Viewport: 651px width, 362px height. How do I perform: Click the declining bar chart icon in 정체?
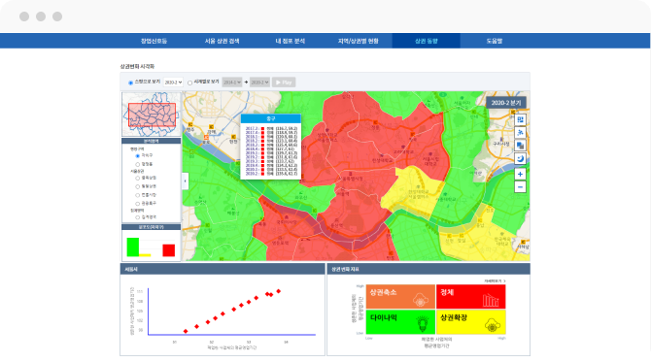tap(491, 300)
